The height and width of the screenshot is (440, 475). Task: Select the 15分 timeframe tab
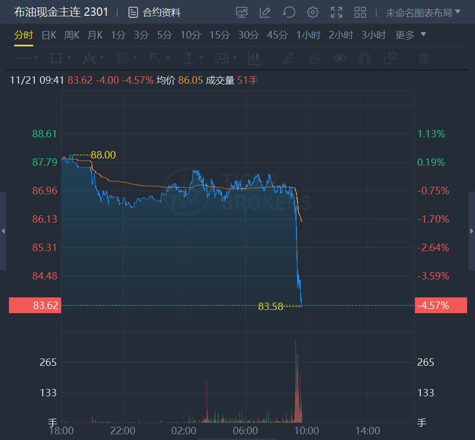click(220, 35)
